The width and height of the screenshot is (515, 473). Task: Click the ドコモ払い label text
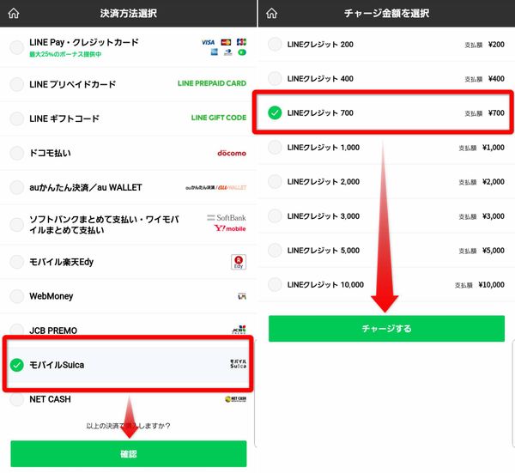pos(50,153)
